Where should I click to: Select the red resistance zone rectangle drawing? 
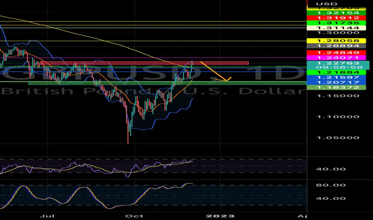point(145,63)
